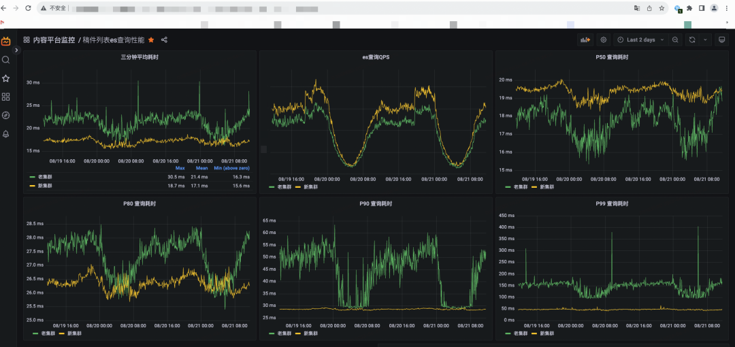735x347 pixels.
Task: Open the browser profile avatar
Action: [x=714, y=8]
